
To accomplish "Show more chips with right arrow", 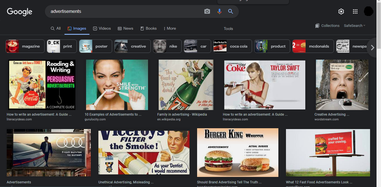I will coord(372,48).
